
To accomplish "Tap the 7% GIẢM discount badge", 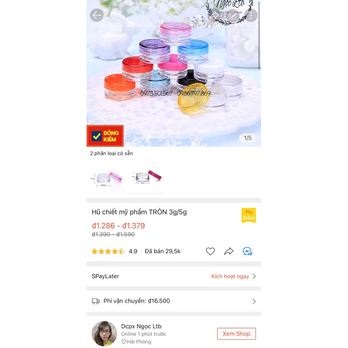I will coord(248,215).
